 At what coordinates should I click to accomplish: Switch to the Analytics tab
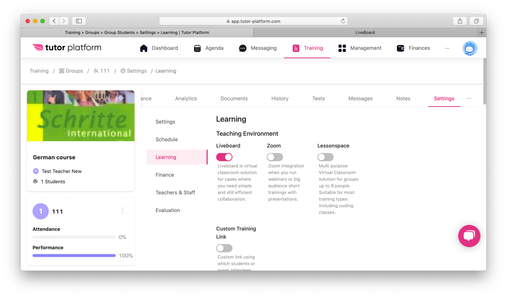(186, 98)
